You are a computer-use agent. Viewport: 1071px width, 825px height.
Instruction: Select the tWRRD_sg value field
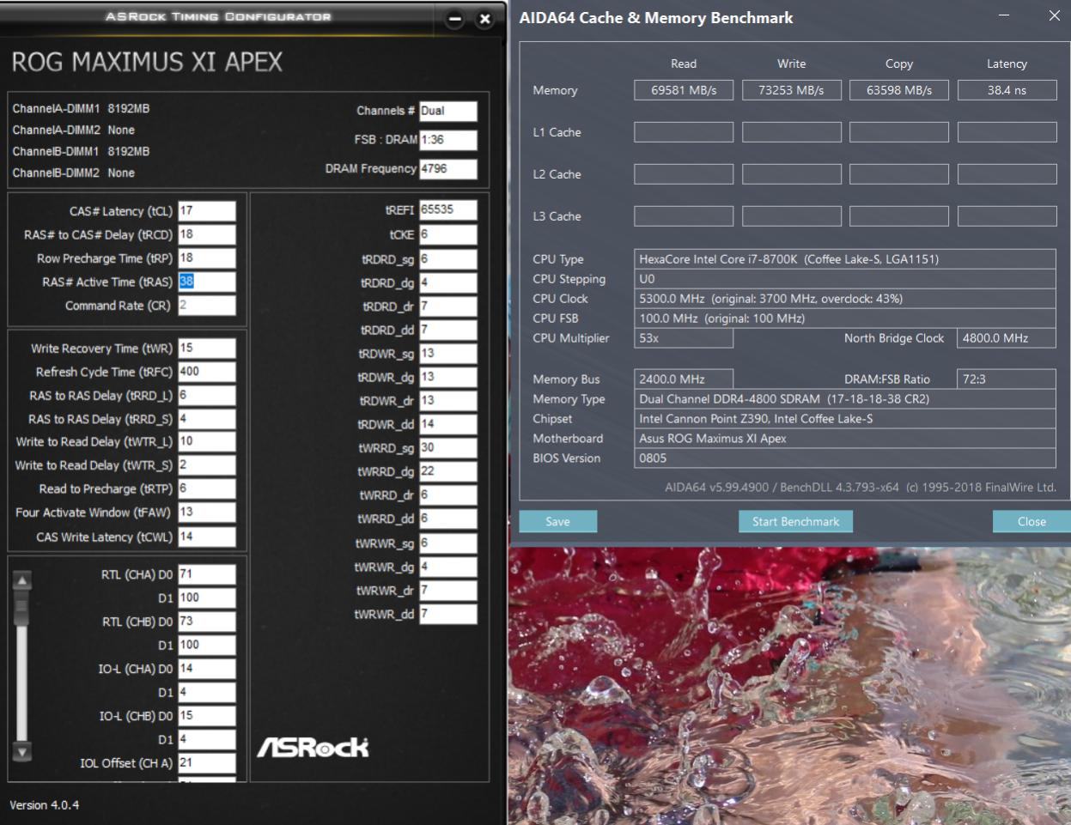448,448
